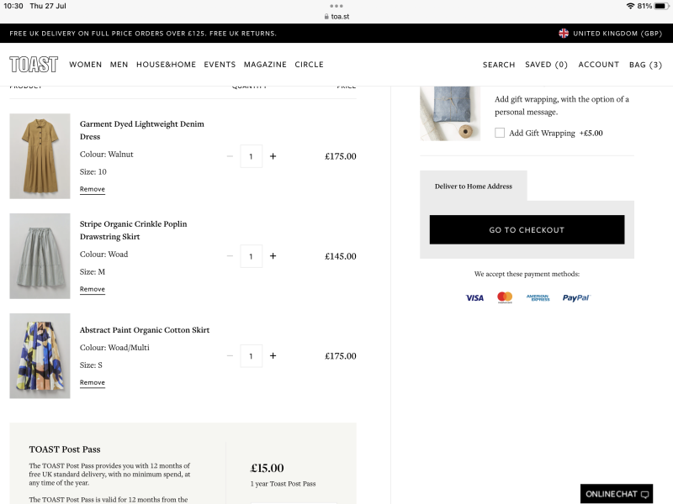673x504 pixels.
Task: Open the Magazine menu item
Action: [265, 65]
